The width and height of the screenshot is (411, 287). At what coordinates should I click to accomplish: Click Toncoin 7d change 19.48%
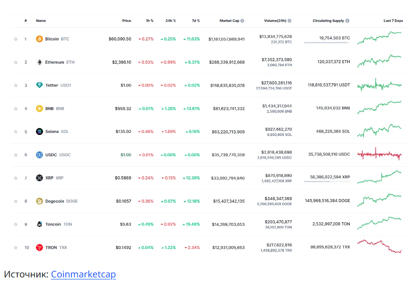[191, 224]
